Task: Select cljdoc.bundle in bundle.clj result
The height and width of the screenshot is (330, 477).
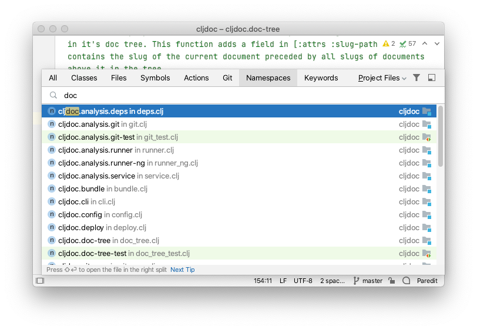Action: [239, 188]
